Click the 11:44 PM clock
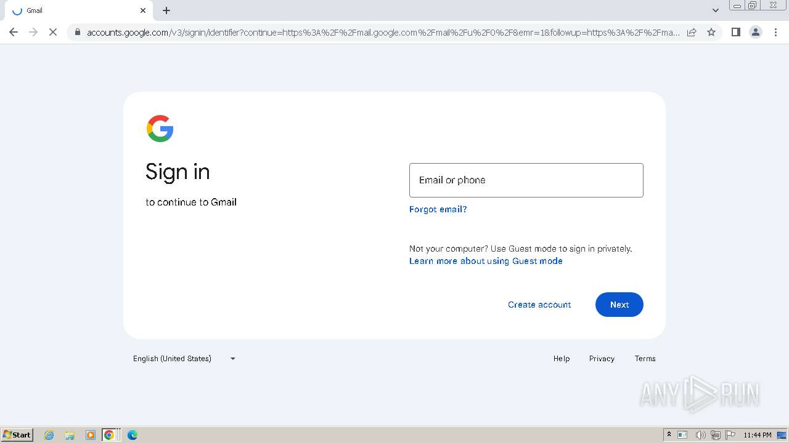Image resolution: width=789 pixels, height=443 pixels. (x=757, y=435)
